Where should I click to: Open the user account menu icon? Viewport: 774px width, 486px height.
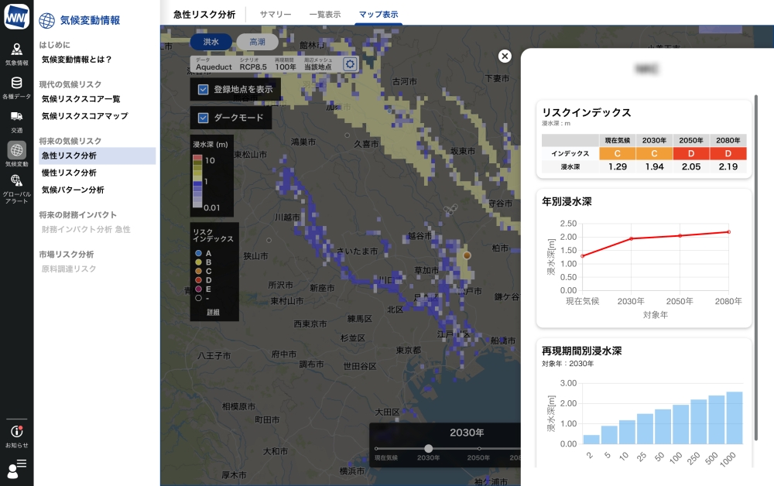16,467
